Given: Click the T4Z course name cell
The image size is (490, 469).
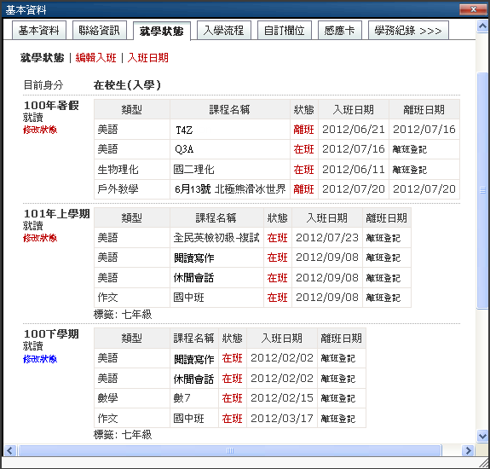Looking at the screenshot, I should (230, 130).
